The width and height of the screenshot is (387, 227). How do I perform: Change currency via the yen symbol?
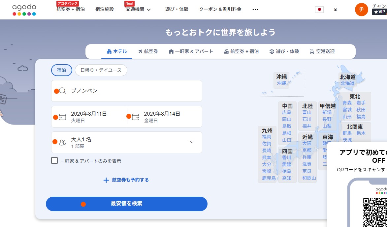335,10
